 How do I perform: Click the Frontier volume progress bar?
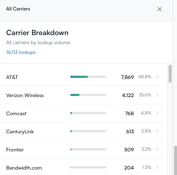(x=88, y=149)
